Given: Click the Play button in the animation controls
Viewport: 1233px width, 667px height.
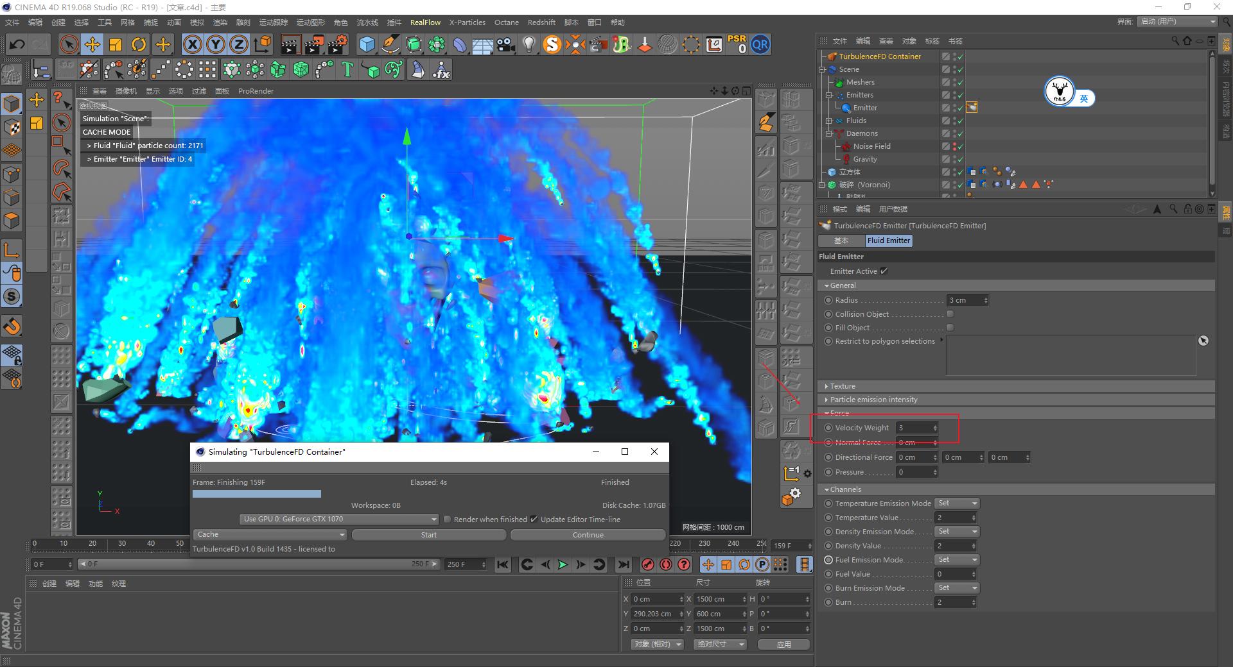Looking at the screenshot, I should pyautogui.click(x=563, y=564).
